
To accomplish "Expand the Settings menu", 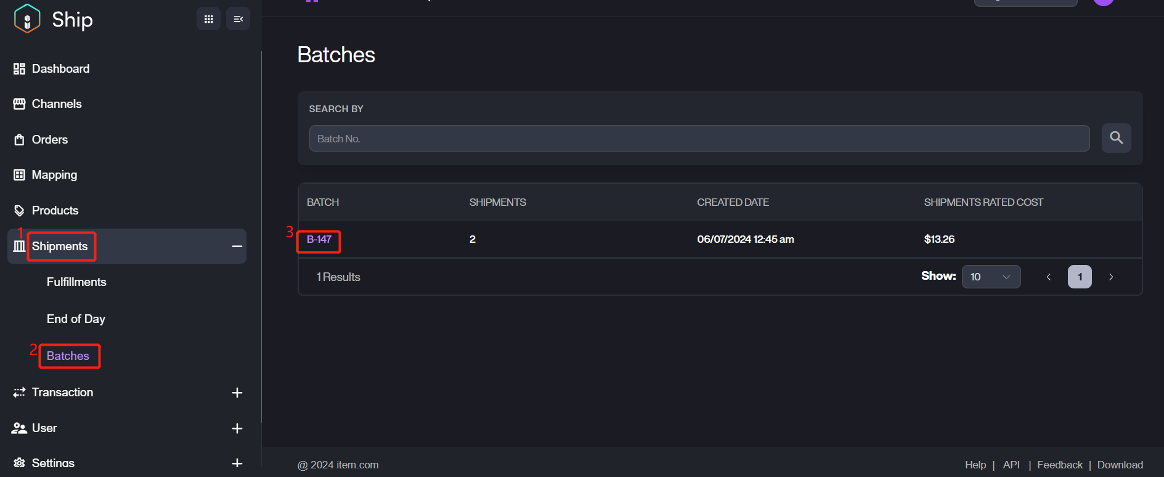I will point(237,463).
